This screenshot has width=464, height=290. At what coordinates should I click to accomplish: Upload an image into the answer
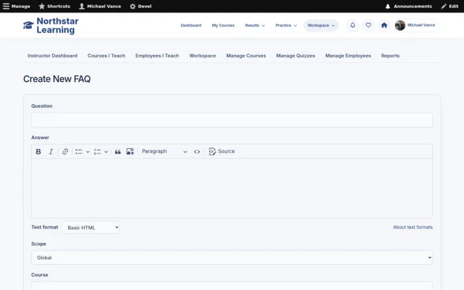(x=130, y=152)
